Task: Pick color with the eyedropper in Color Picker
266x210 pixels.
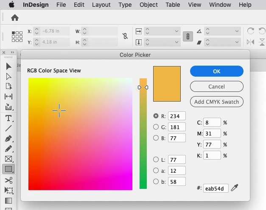Action: click(x=235, y=188)
